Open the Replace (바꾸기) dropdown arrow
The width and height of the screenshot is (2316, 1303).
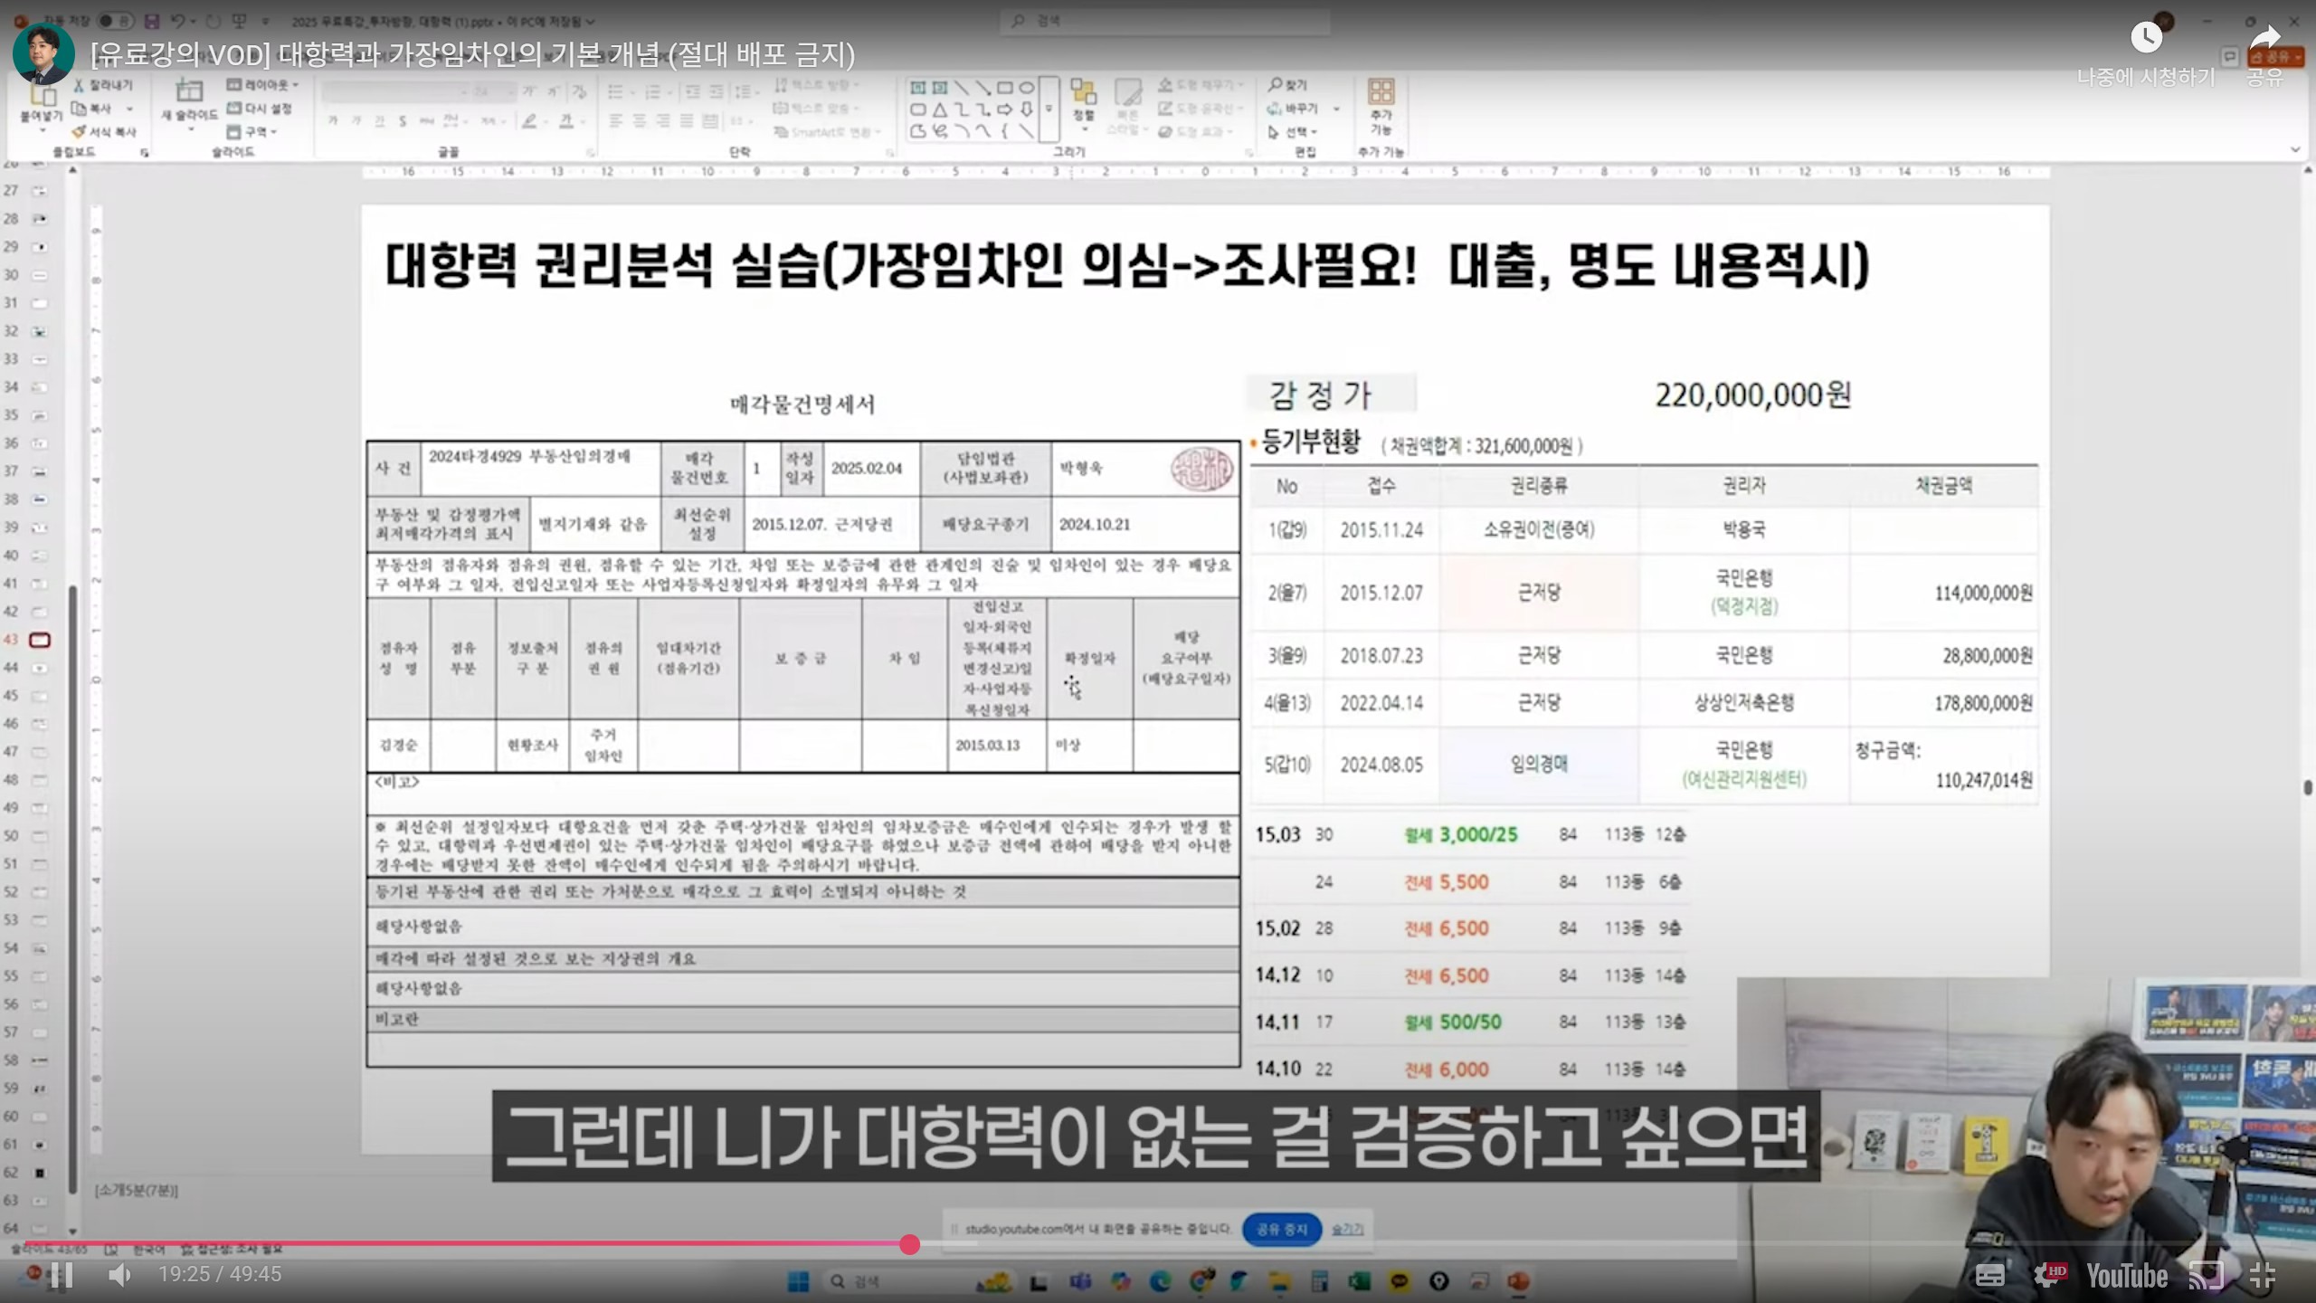coord(1336,109)
